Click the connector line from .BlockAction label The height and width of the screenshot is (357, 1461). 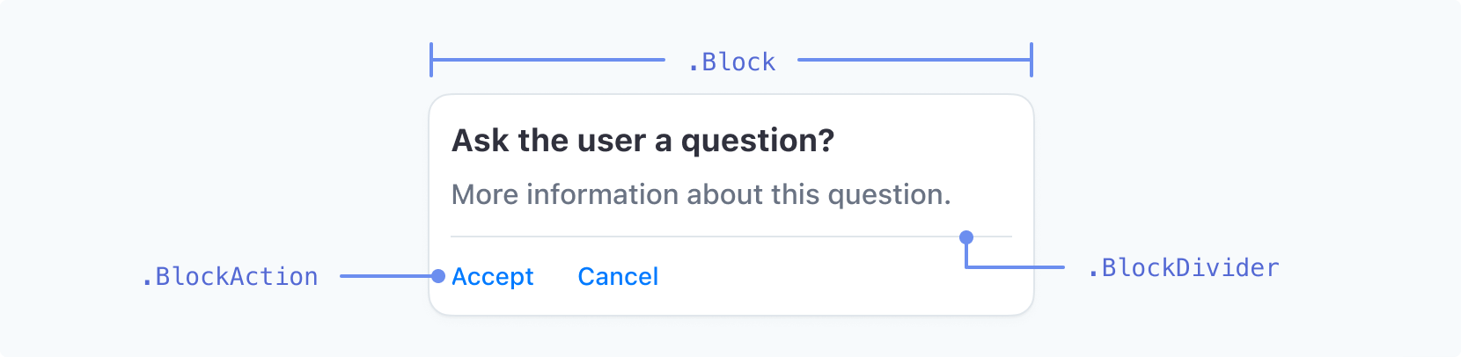(x=385, y=276)
